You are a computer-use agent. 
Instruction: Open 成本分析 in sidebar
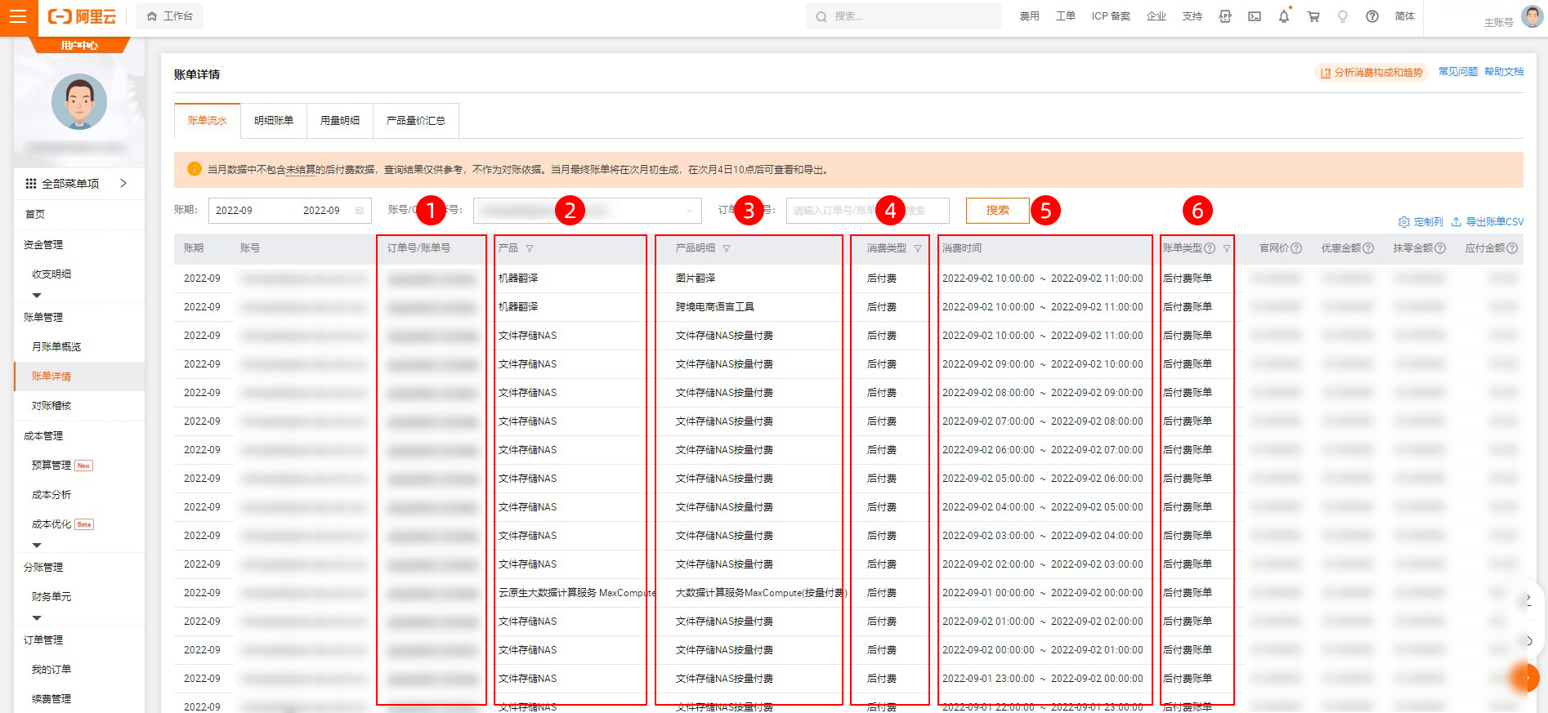click(51, 495)
